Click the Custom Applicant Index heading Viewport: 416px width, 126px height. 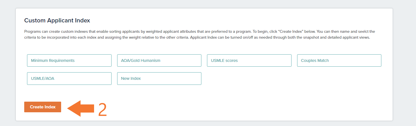pos(57,20)
